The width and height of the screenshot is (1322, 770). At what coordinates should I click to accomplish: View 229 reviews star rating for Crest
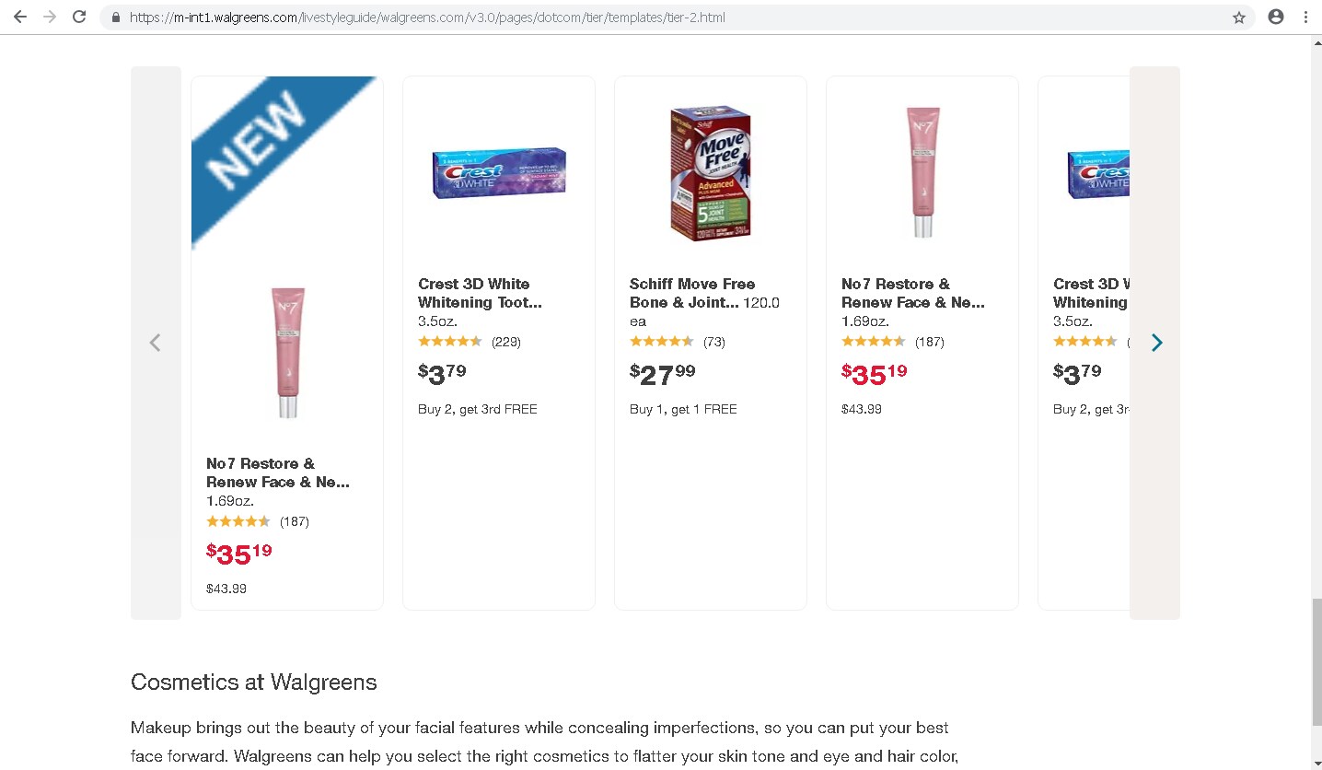(x=470, y=342)
